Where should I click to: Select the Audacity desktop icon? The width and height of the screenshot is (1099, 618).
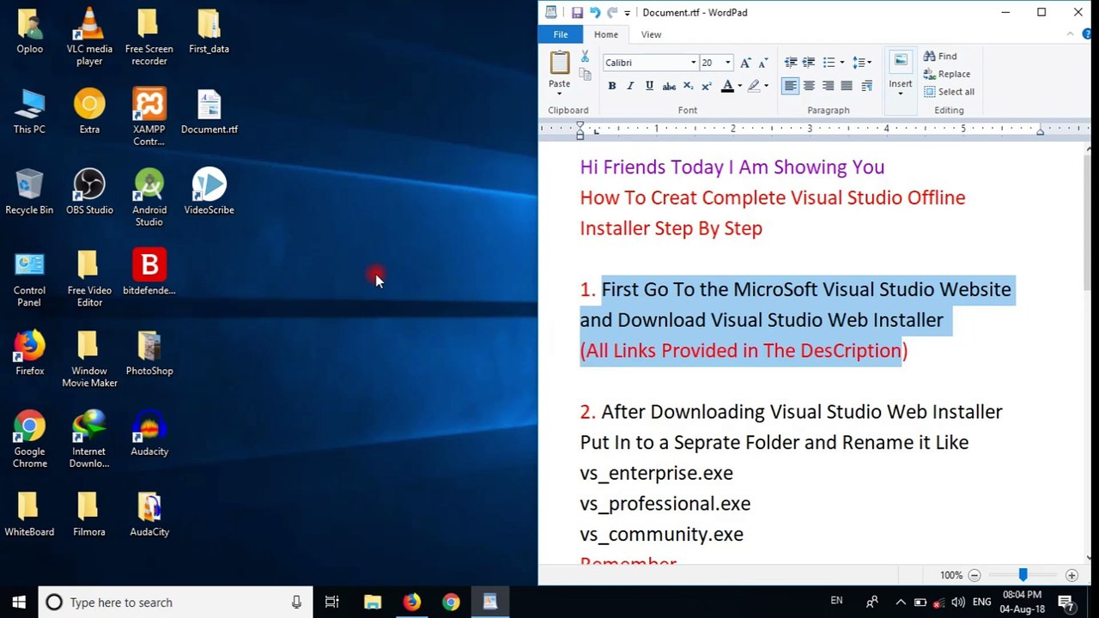point(149,433)
